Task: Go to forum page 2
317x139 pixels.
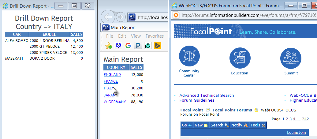Action: click(x=287, y=119)
